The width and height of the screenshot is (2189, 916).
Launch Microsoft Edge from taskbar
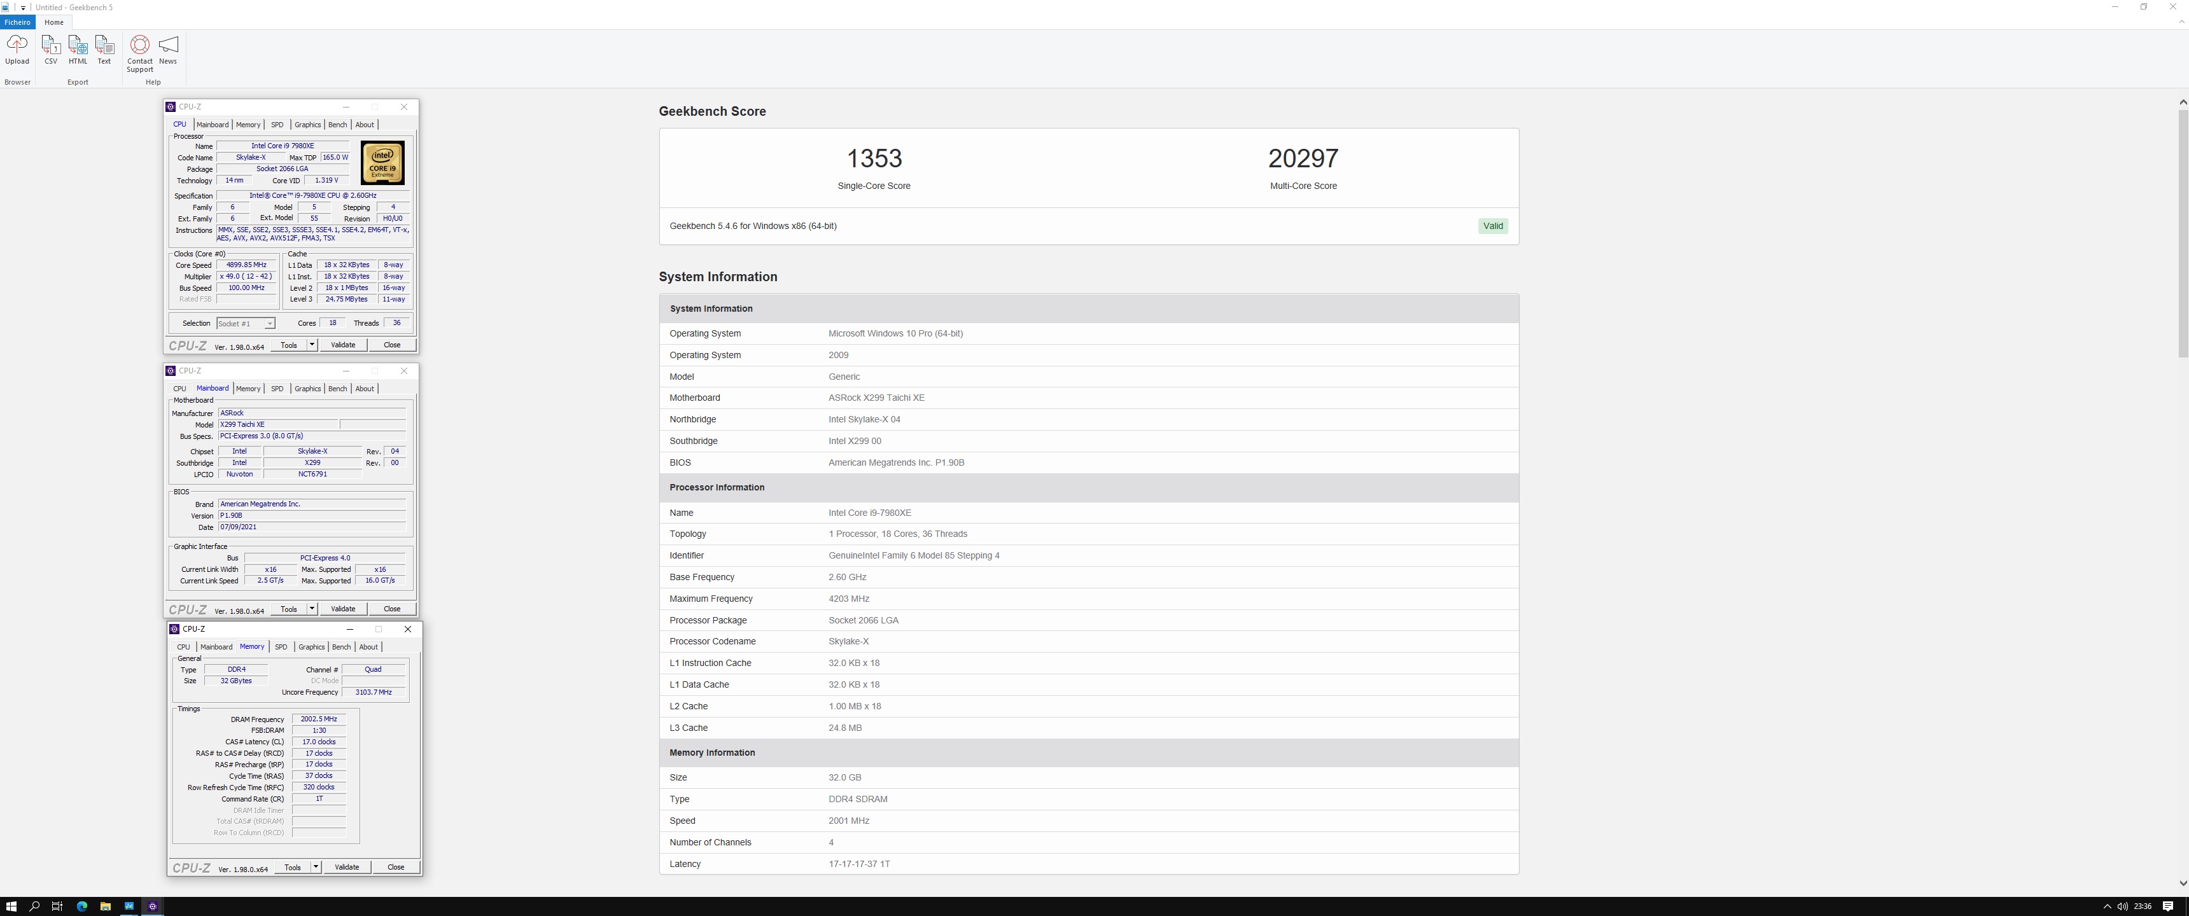[81, 906]
